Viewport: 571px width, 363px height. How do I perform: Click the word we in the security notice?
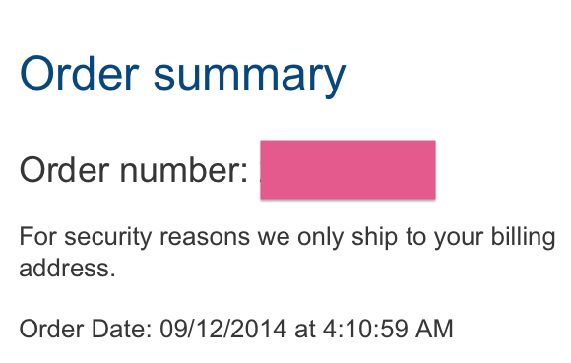[274, 239]
